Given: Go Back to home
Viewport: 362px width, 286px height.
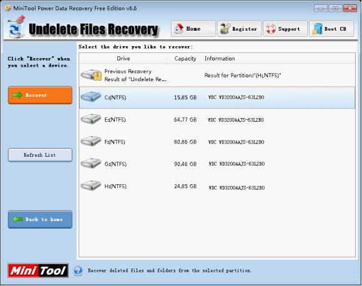Looking at the screenshot, I should pos(40,219).
